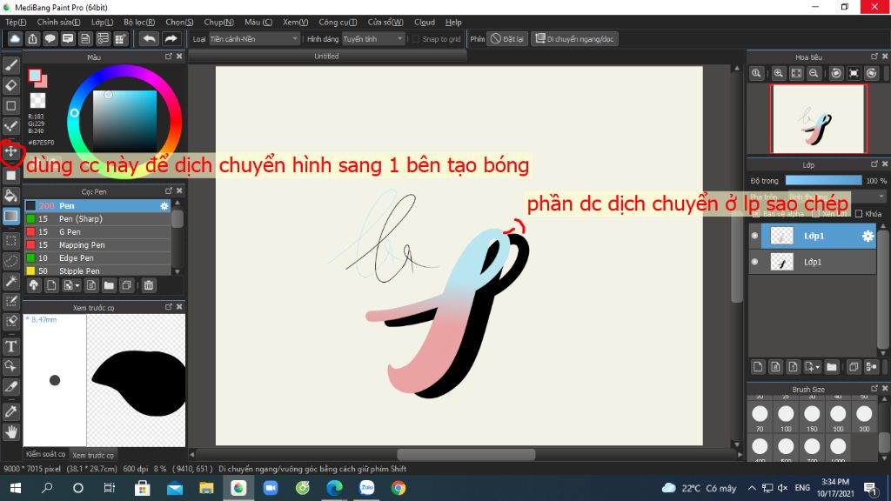Click the Redo arrow

[x=171, y=38]
